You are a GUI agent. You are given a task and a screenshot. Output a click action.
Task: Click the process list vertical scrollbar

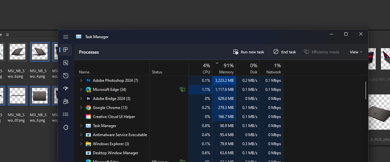point(366,90)
